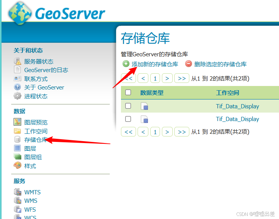The width and height of the screenshot is (279, 219).
Task: Click the About GeoServer question mark icon
Action: [x=17, y=87]
